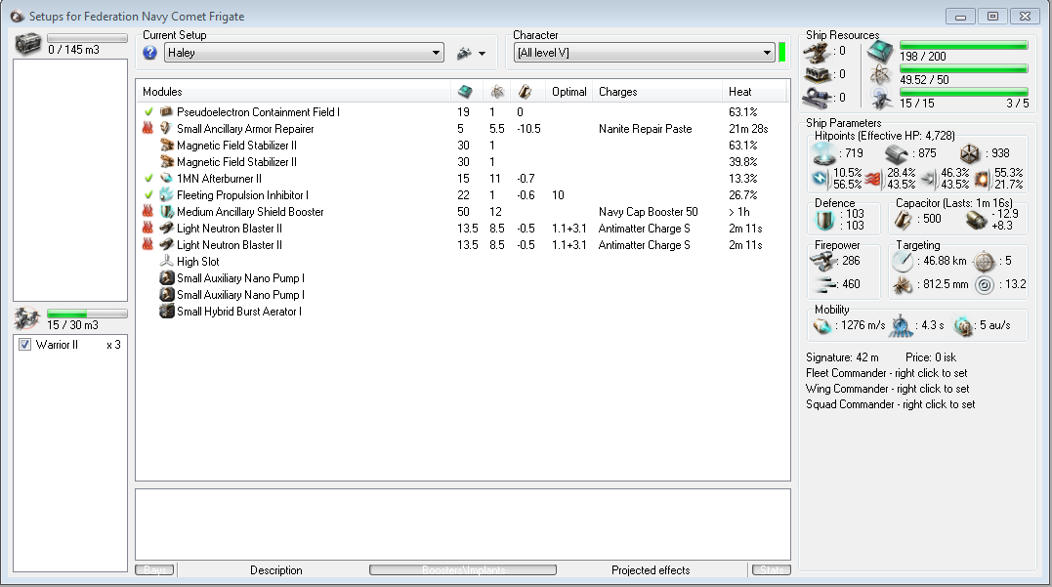Click the Heat column header

[x=754, y=91]
